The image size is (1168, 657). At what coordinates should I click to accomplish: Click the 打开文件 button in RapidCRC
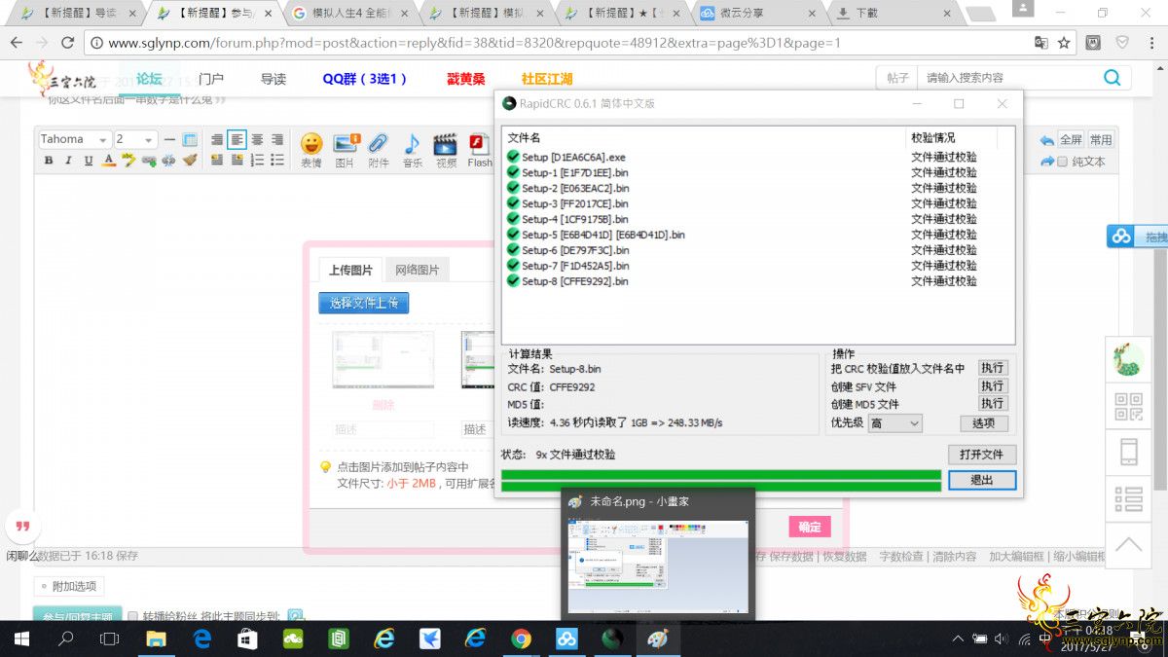coord(982,455)
